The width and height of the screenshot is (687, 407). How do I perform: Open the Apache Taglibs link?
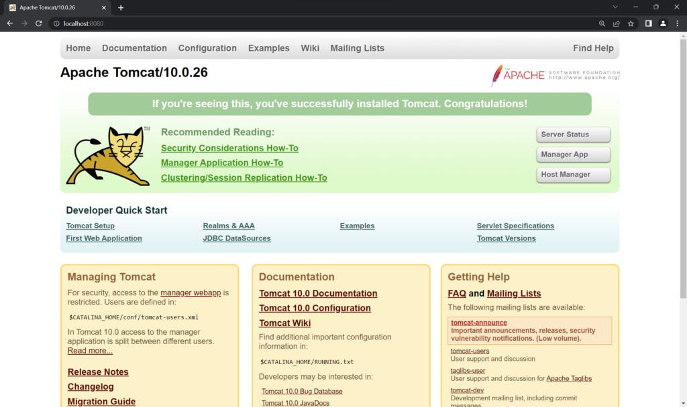[x=569, y=379]
